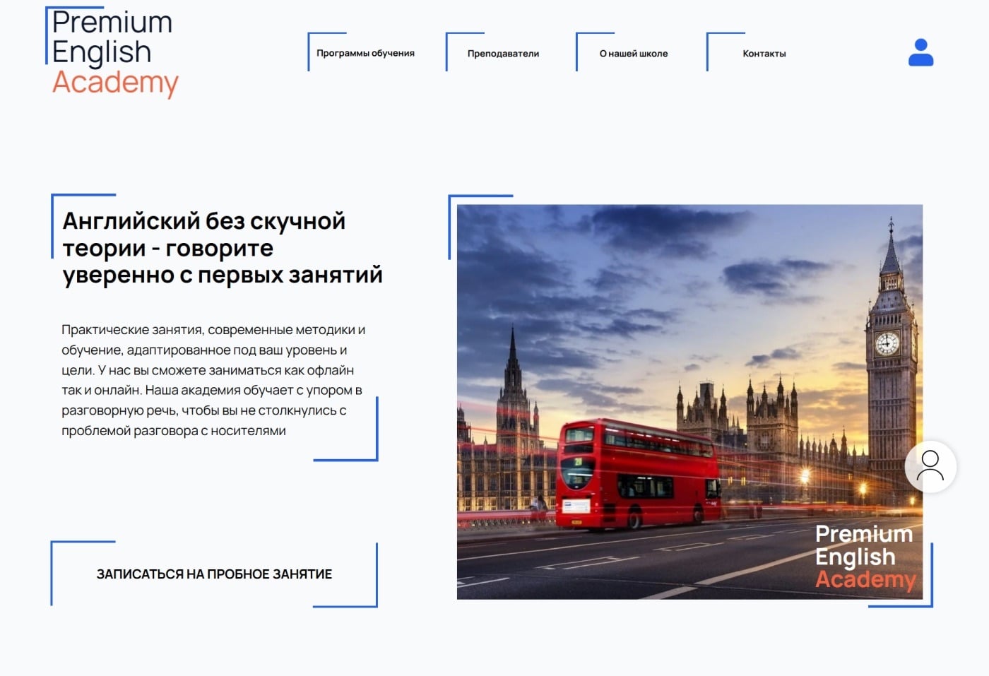
Task: Click Записаться на пробное занятие button
Action: (214, 574)
